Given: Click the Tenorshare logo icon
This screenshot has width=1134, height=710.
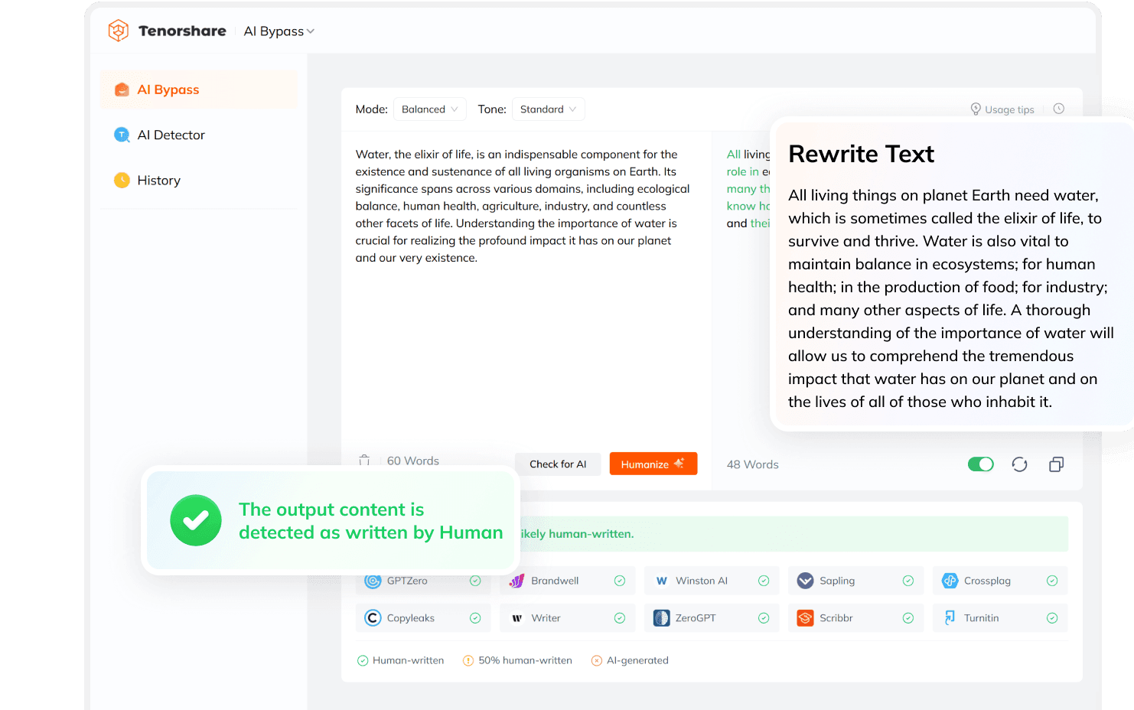Looking at the screenshot, I should pyautogui.click(x=119, y=31).
